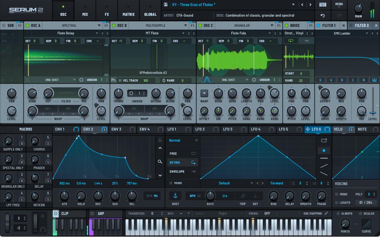Viewport: 380px width, 237px height.
Task: Go to the next preset arrow
Action: (x=310, y=5)
